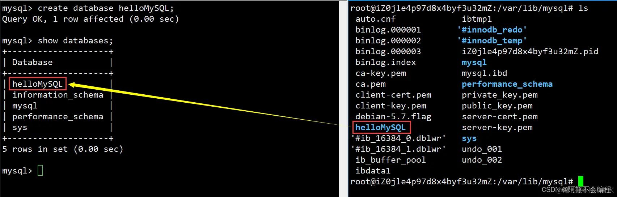Click the mysql> prompt cursor box
Viewport: 617px width, 197px height.
click(40, 170)
